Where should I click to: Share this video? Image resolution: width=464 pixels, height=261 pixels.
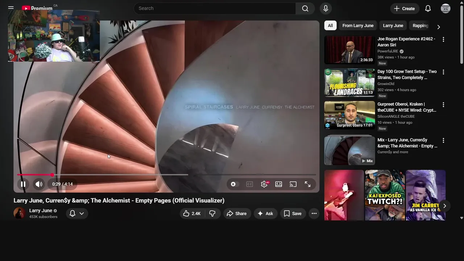237,214
